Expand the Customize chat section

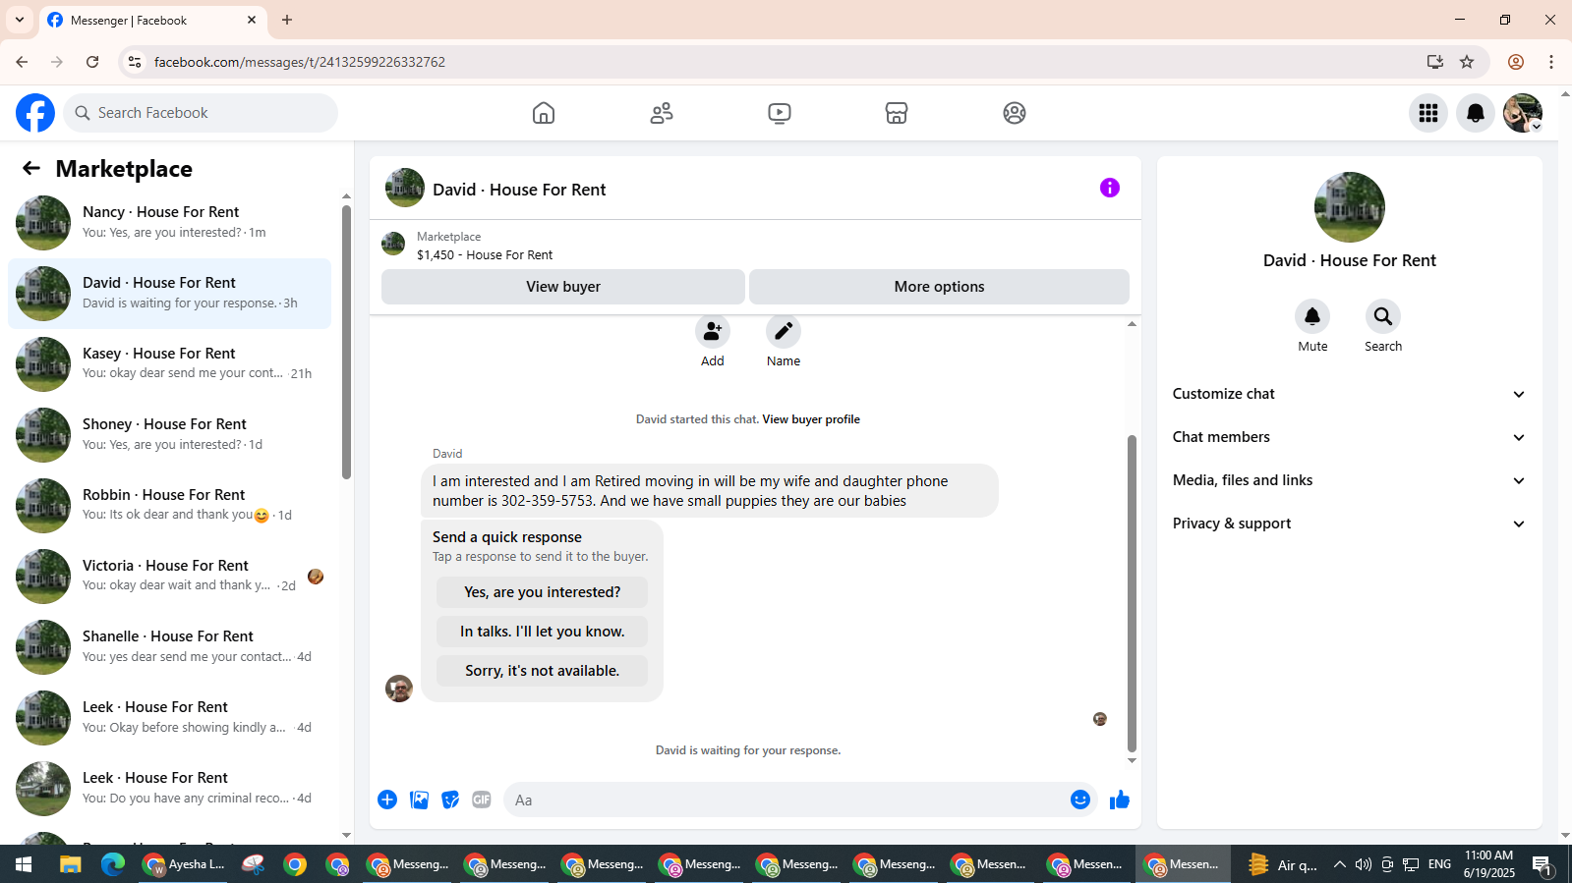coord(1349,394)
